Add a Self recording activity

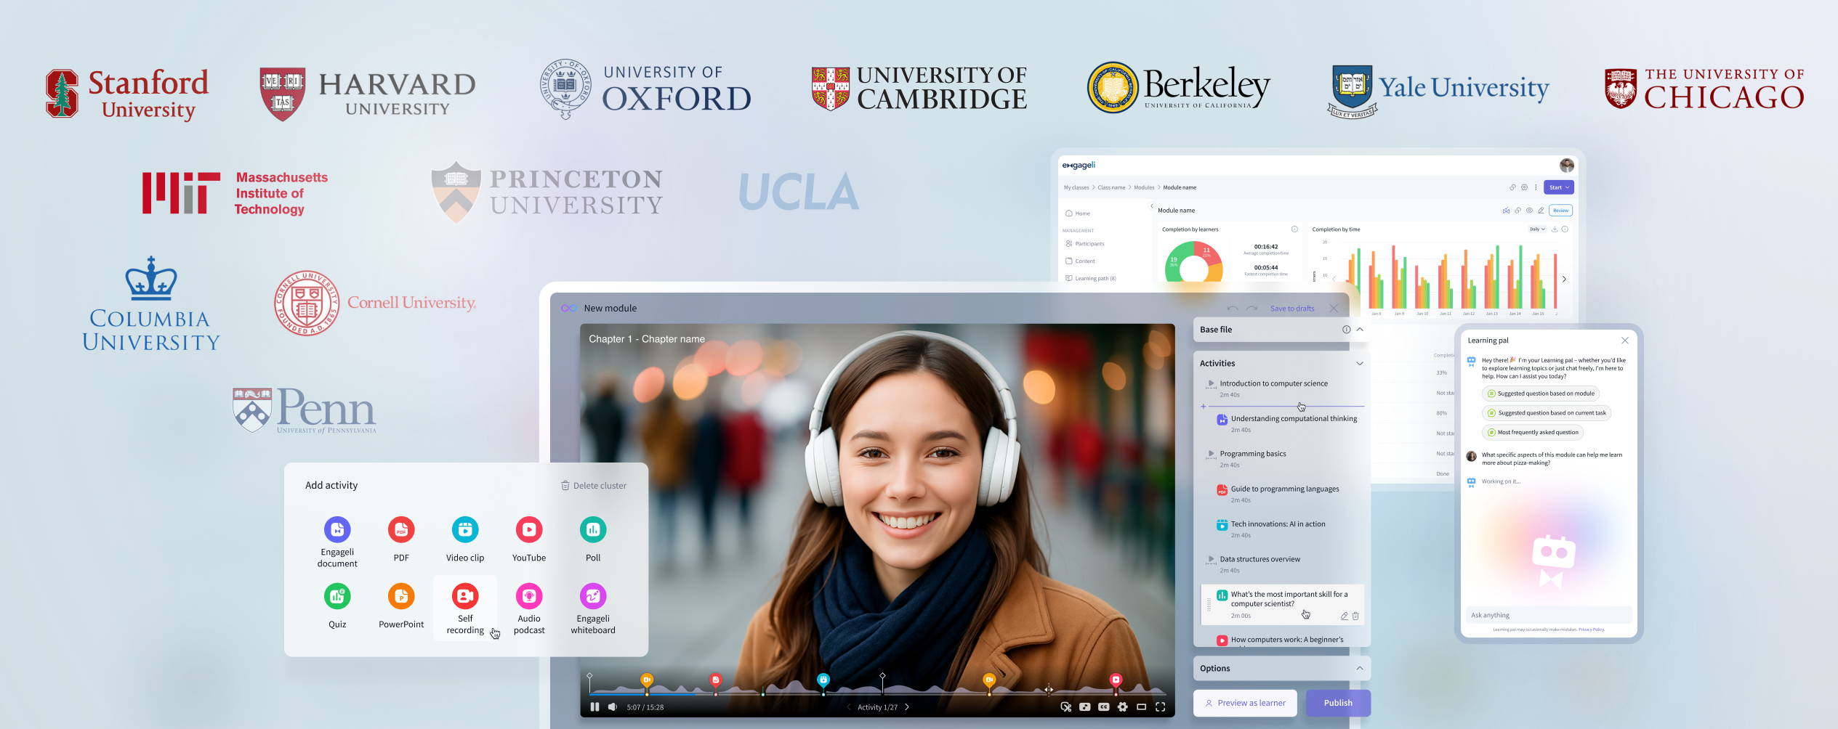[465, 597]
